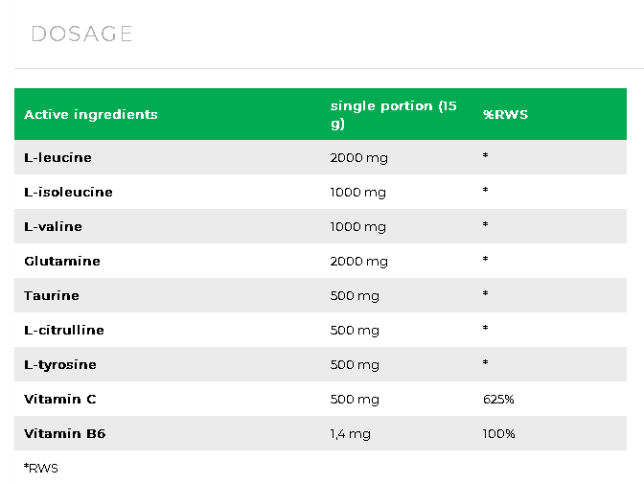Select the L-tyrosine ingredient name

pos(59,364)
